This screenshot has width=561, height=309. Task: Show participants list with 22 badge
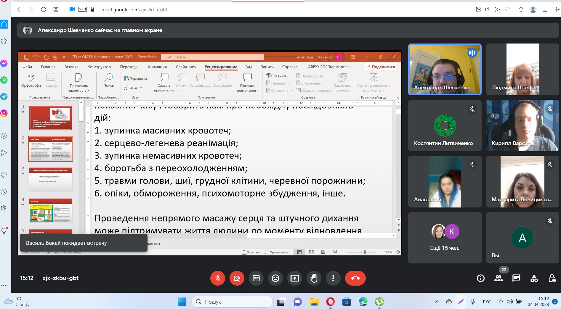pyautogui.click(x=499, y=278)
